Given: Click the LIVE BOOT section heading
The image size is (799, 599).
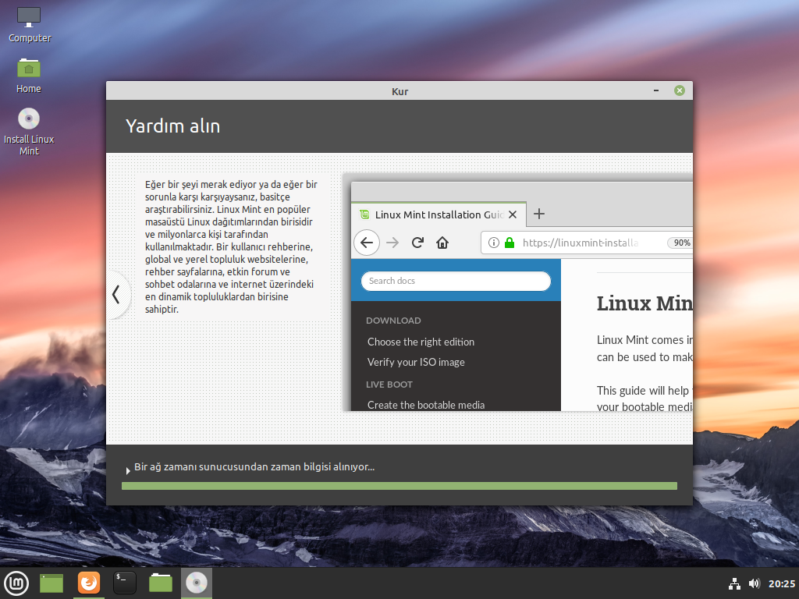Looking at the screenshot, I should [389, 385].
